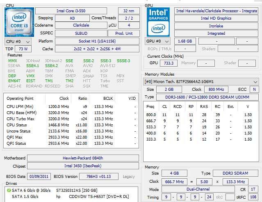Select the Uncore Status row
Viewport: 262px width, 202px height.
click(71, 131)
